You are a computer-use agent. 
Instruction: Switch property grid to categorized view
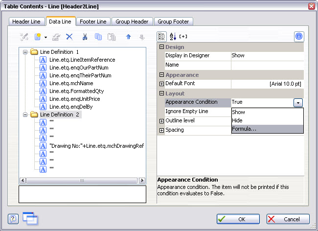click(x=161, y=37)
